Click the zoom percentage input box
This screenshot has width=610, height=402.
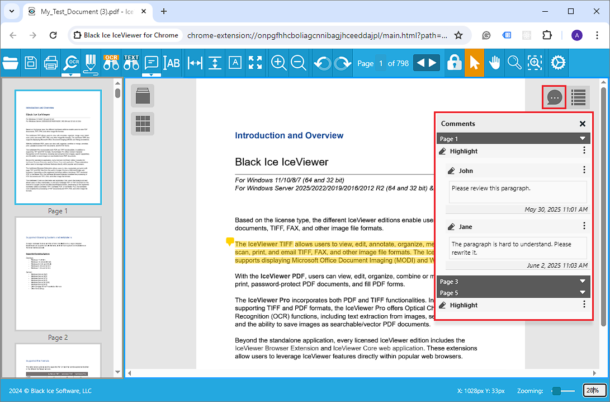point(594,390)
